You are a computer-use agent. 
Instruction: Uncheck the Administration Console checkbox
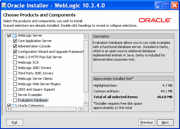click(x=15, y=46)
